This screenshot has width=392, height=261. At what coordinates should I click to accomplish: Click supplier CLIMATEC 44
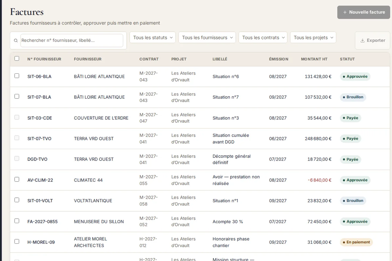click(88, 180)
